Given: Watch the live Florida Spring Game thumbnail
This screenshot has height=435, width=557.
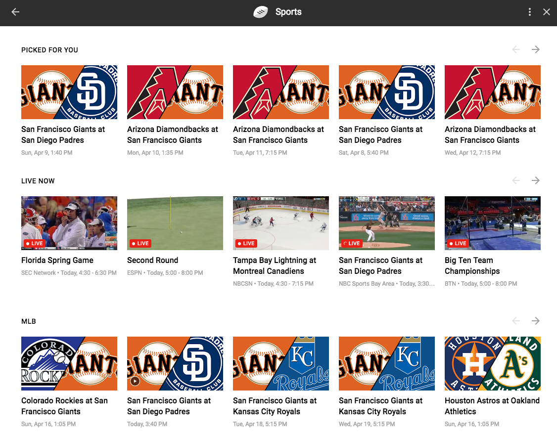Looking at the screenshot, I should [x=69, y=223].
